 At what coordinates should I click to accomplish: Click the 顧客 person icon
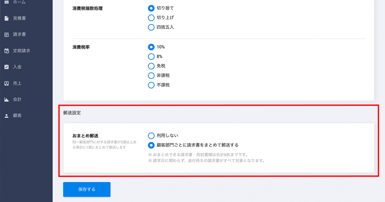click(x=7, y=116)
